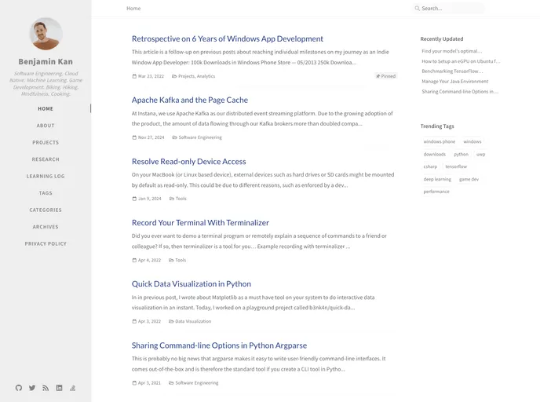Click the LinkedIn icon in sidebar
Image resolution: width=540 pixels, height=402 pixels.
coord(59,388)
